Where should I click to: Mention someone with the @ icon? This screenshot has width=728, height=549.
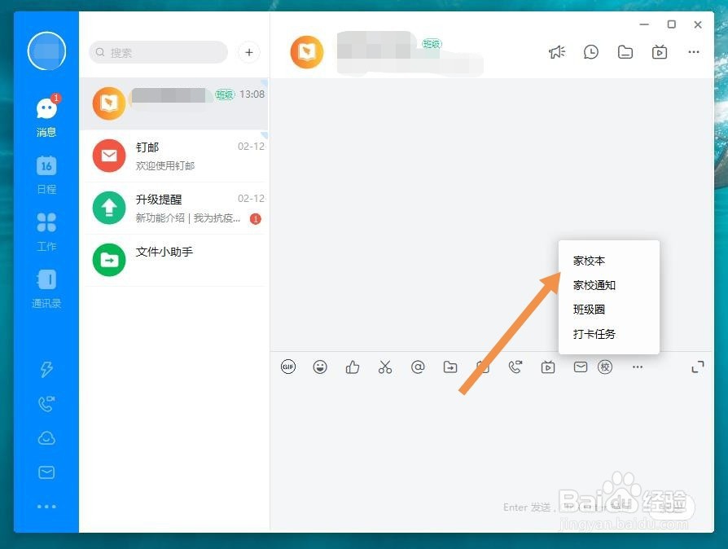click(x=418, y=367)
